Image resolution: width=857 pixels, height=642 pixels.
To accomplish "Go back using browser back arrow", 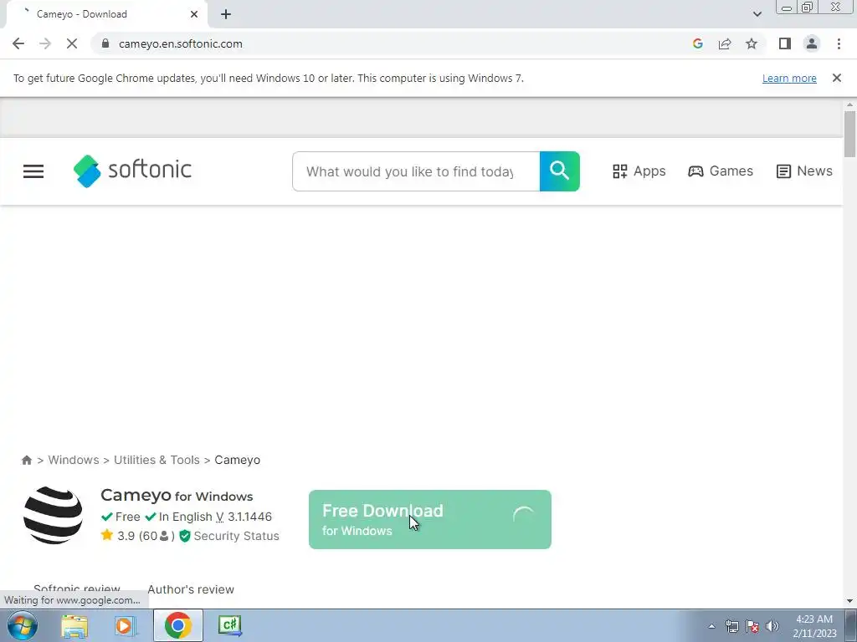I will 18,43.
